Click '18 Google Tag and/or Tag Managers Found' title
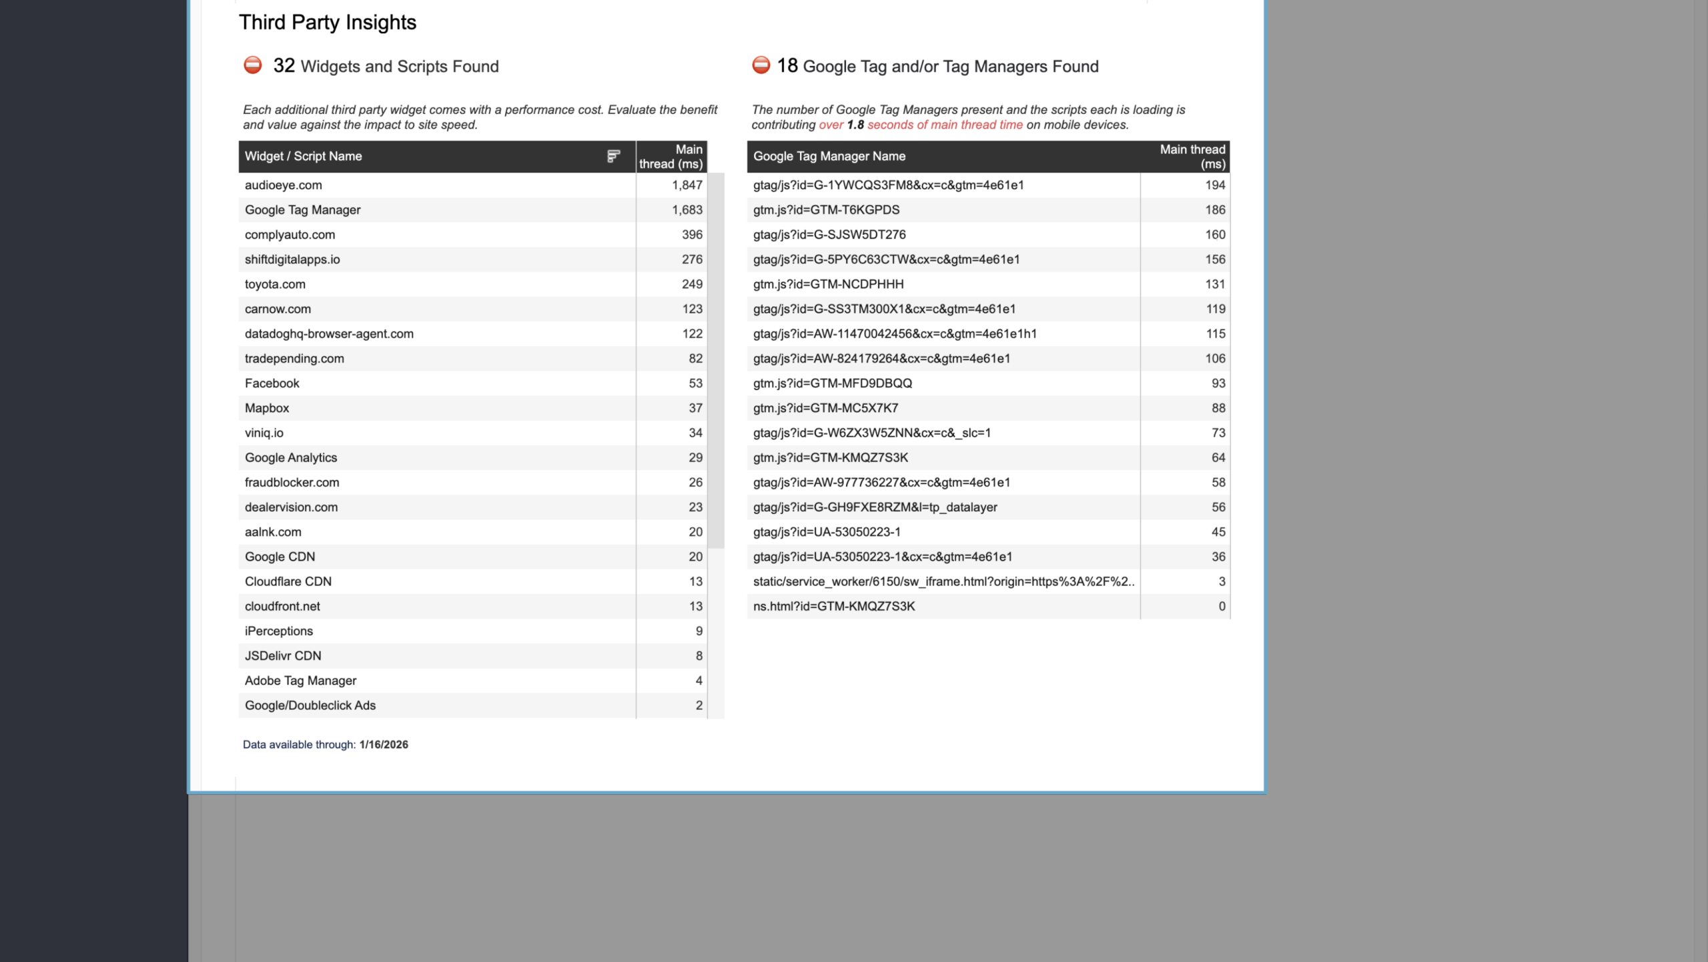 coord(937,66)
